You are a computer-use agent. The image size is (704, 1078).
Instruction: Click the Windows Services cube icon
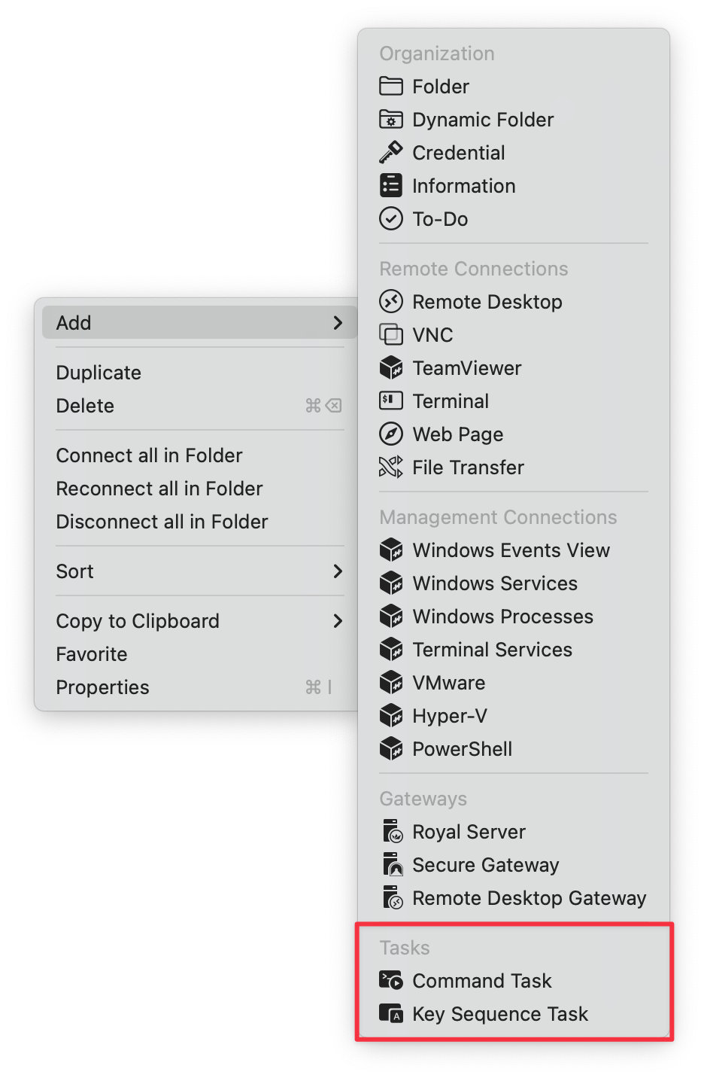391,583
